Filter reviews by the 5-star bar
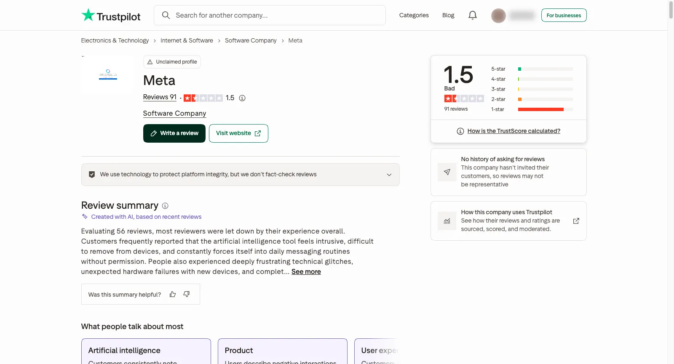 532,69
